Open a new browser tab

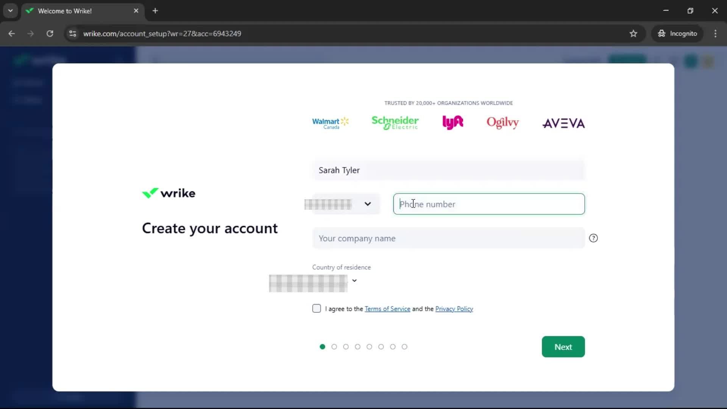tap(155, 11)
